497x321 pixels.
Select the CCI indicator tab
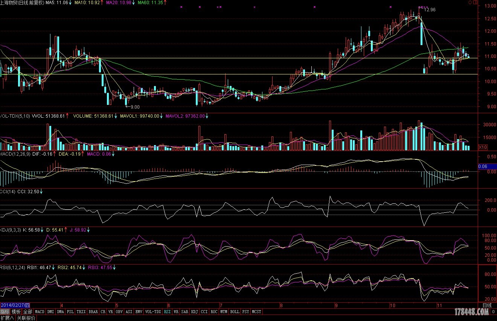coord(204,312)
